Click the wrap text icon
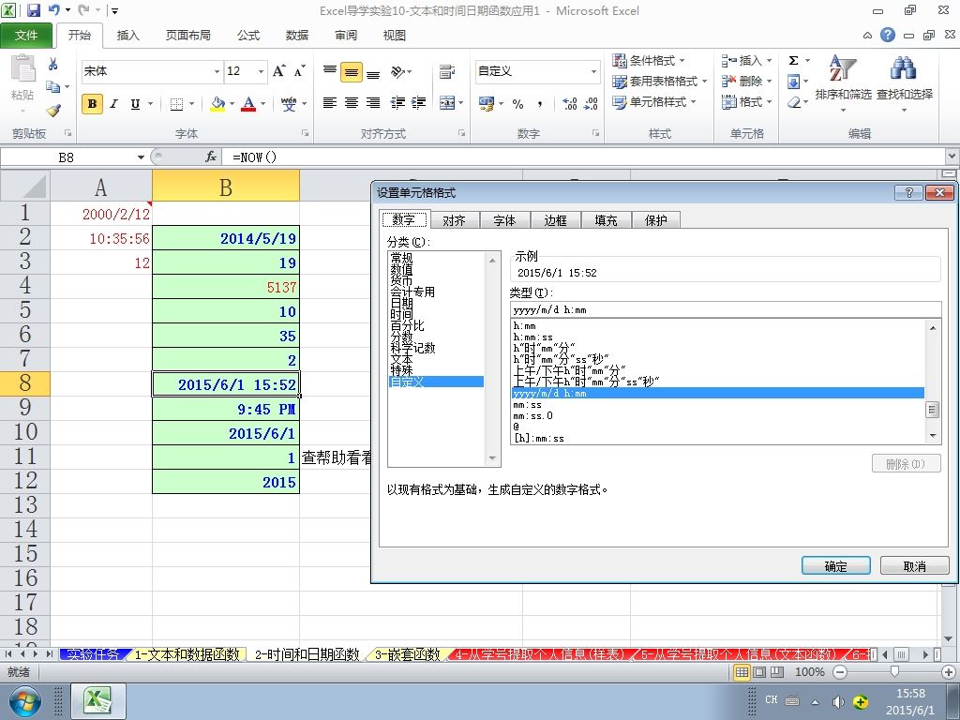The image size is (960, 720). (x=447, y=71)
